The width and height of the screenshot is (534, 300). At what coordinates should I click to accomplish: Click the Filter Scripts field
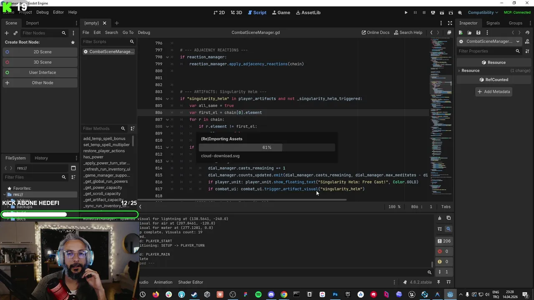point(108,42)
